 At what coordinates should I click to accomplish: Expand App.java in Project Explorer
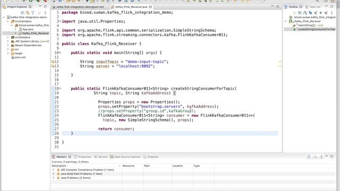15,29
